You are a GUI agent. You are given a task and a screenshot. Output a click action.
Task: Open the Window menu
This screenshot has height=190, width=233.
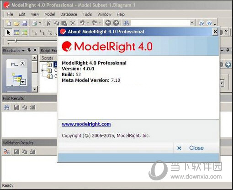point(104,14)
